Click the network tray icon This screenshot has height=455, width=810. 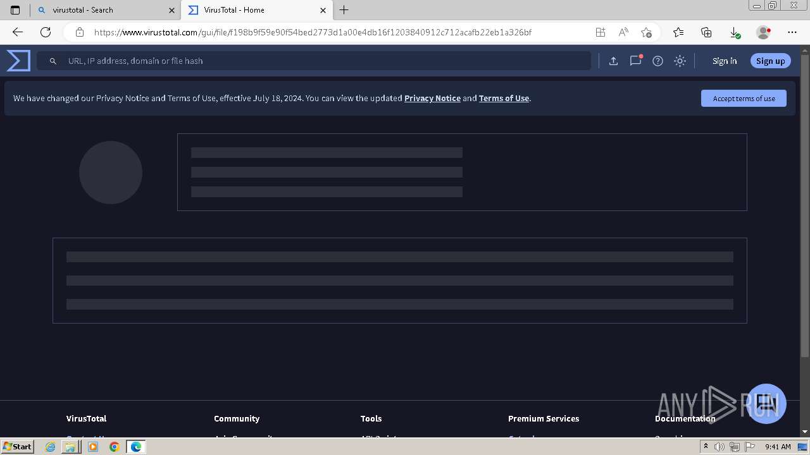(735, 447)
